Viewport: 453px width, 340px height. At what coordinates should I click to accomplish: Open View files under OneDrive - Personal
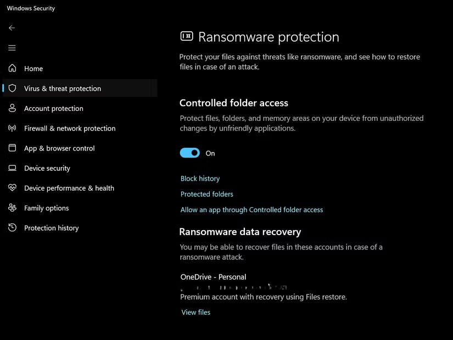click(x=195, y=312)
